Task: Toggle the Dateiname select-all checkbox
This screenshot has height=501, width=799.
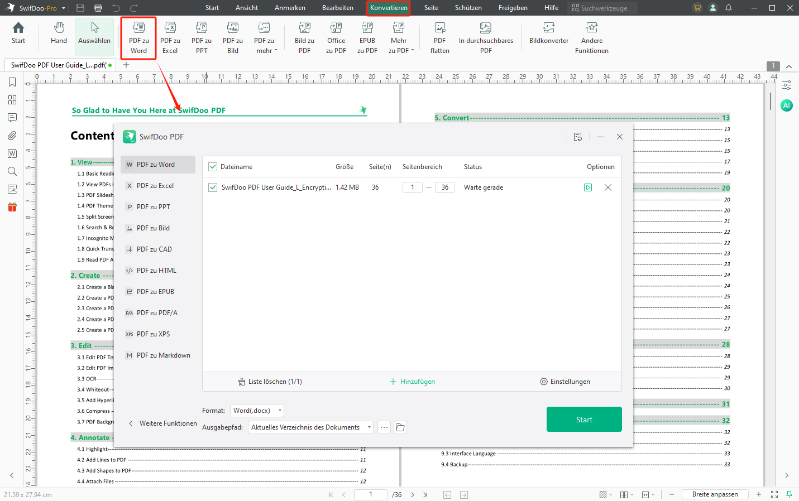Action: point(213,167)
